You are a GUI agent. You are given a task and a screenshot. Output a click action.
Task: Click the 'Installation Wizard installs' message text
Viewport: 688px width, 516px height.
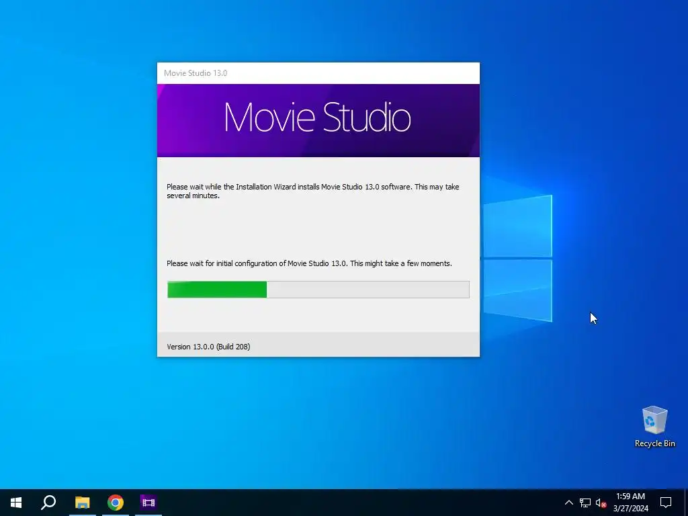313,191
